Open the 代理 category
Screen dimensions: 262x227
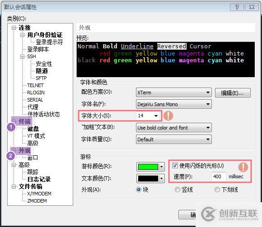(33, 107)
